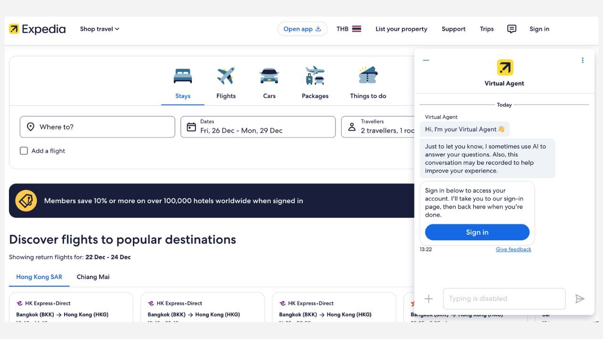
Task: Open Things to do ticket icon
Action: pos(368,76)
